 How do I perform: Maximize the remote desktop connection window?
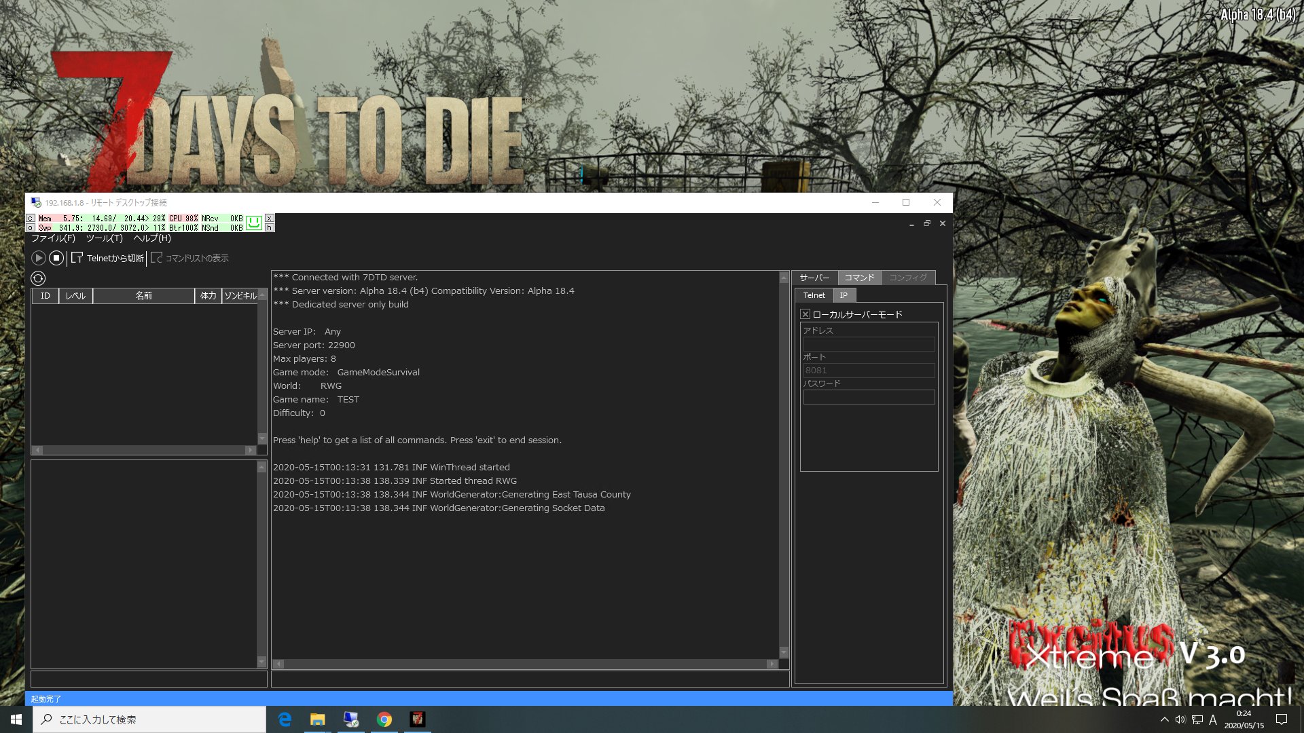pos(906,202)
